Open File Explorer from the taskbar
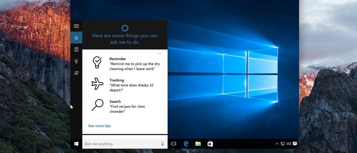Image resolution: width=357 pixels, height=153 pixels. tap(198, 144)
